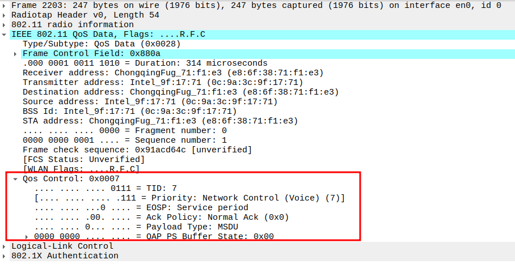
Task: Expand the 802.1X Authentication arrow
Action: point(5,256)
